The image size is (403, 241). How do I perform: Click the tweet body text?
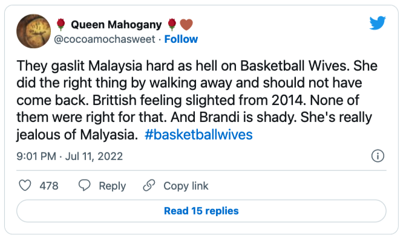tap(197, 100)
